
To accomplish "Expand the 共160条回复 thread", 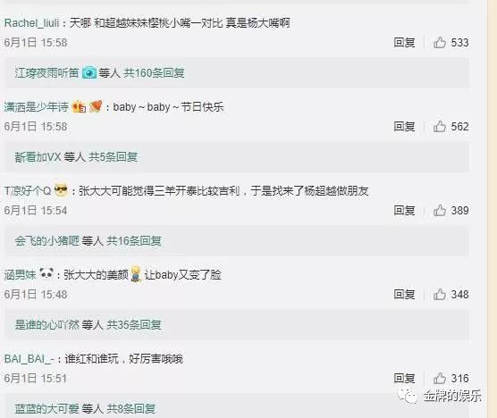I will point(154,73).
